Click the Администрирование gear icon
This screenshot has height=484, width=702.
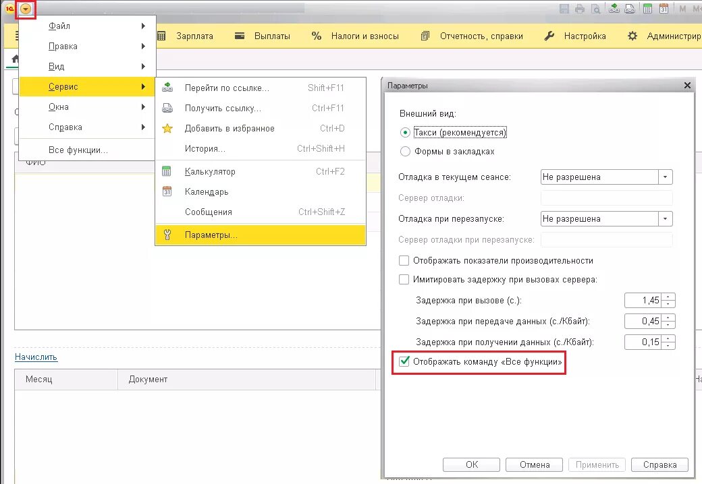tap(632, 36)
